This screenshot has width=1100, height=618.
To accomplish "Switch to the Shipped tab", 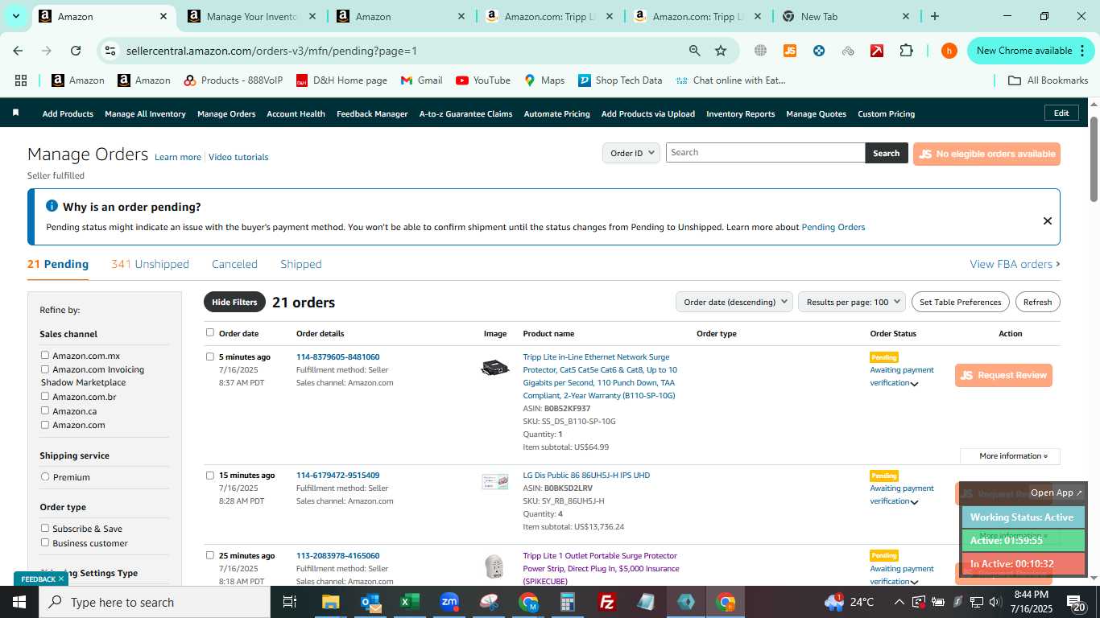I will 301,264.
